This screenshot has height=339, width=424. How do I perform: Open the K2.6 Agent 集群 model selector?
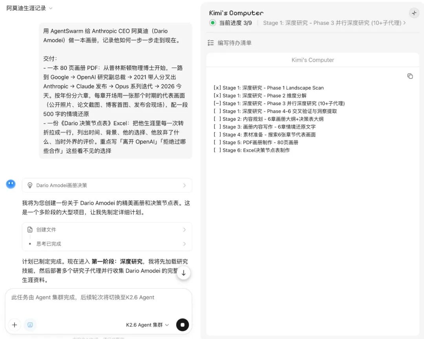(x=147, y=325)
